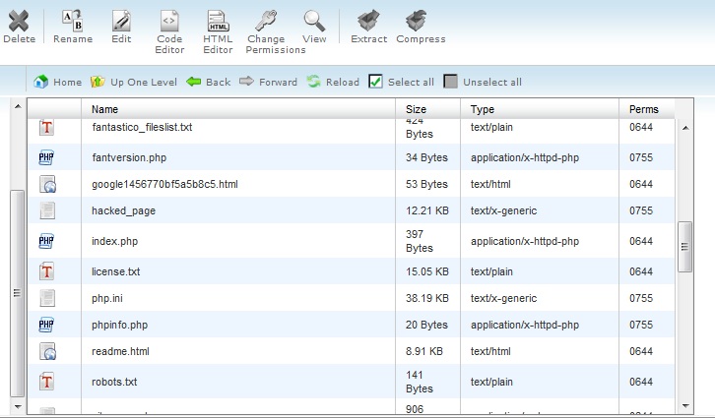Click PHP icon beside index.php

(46, 241)
